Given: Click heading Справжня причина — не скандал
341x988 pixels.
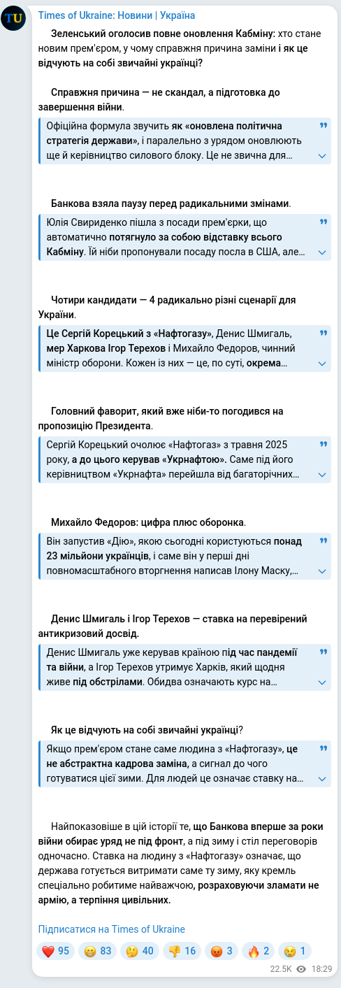Looking at the screenshot, I should point(159,100).
